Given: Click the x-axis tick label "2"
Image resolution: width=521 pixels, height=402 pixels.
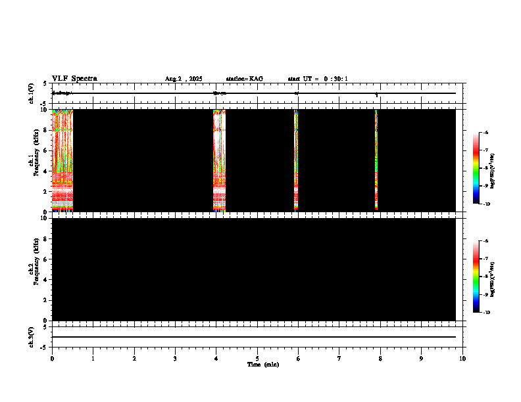Looking at the screenshot, I should [x=134, y=359].
